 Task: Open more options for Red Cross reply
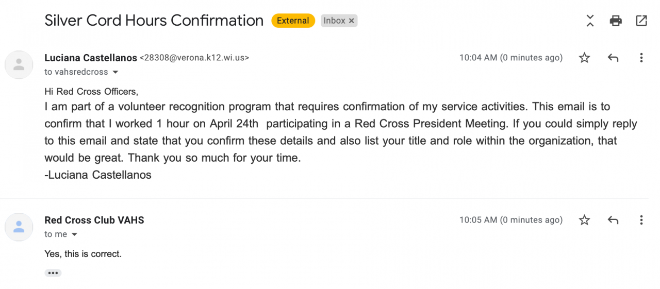tap(641, 220)
